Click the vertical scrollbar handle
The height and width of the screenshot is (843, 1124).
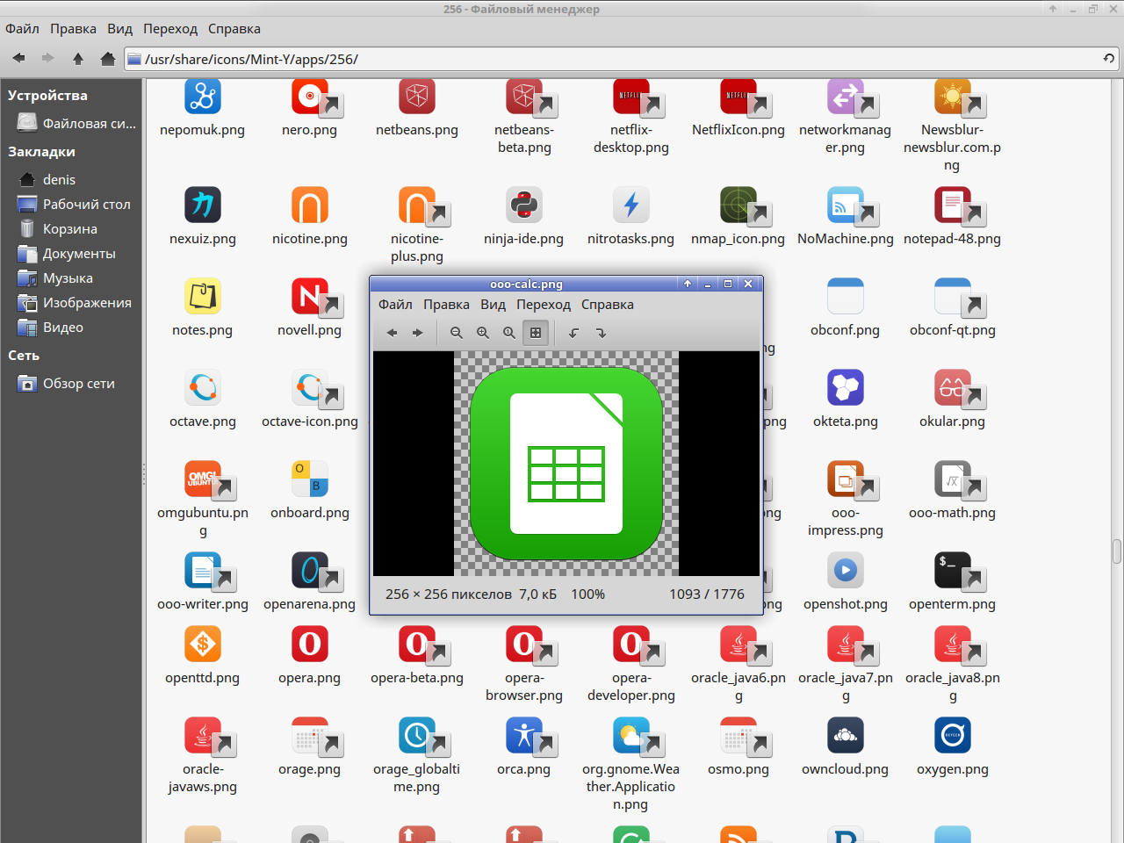[1116, 551]
